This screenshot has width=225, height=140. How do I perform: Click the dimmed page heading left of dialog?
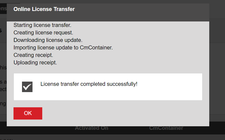(x=1, y=30)
